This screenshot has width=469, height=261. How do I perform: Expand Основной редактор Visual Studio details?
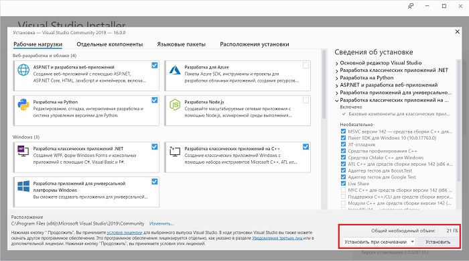tap(337, 63)
